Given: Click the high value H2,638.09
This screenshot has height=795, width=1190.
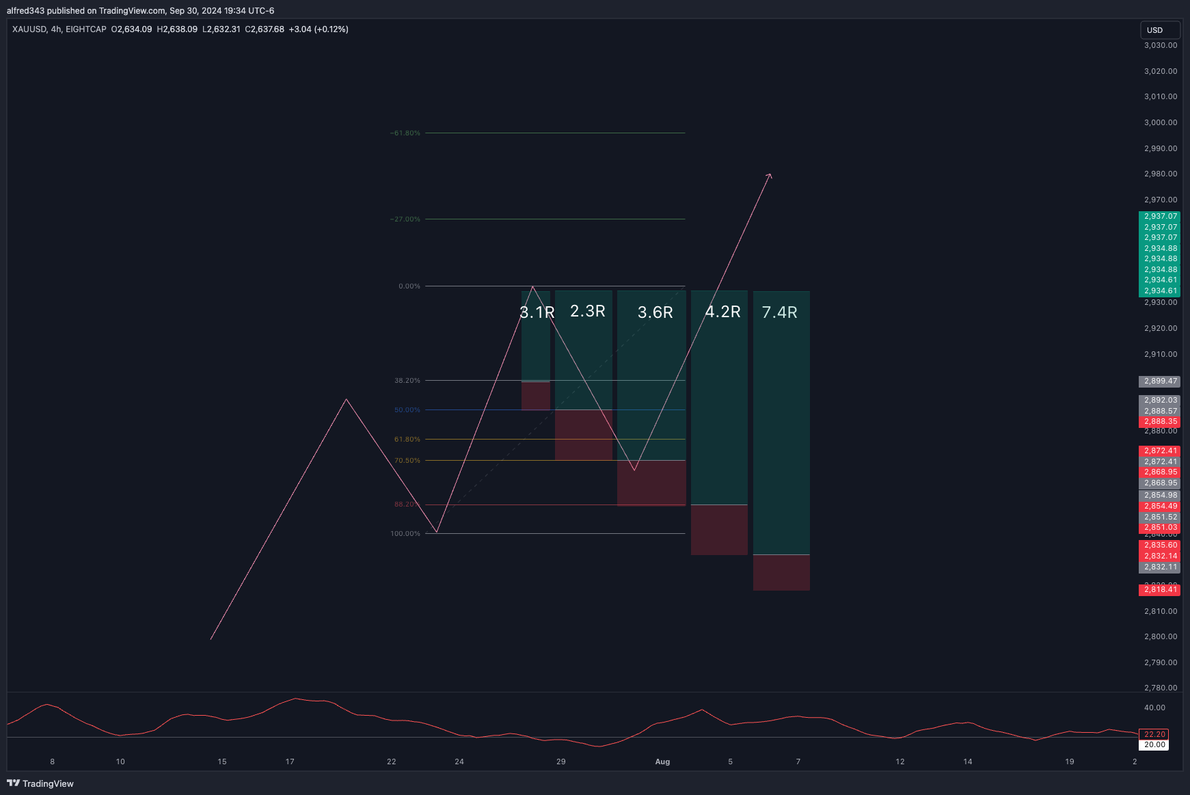Looking at the screenshot, I should point(177,29).
